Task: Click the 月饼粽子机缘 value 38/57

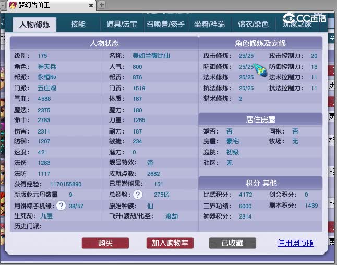Action: pos(76,206)
